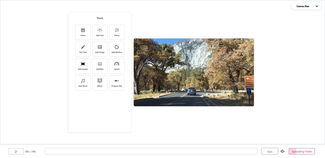Select the Progress Bar tool
The image size is (325, 158).
pyautogui.click(x=117, y=83)
